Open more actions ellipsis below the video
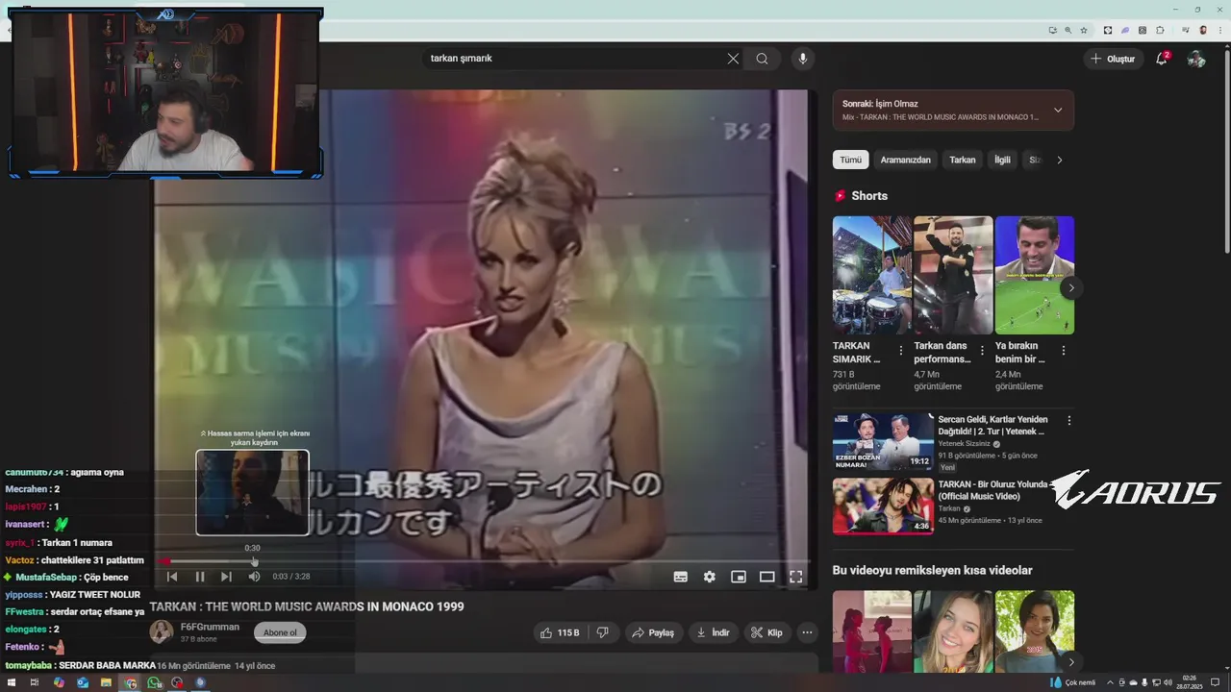 (x=807, y=632)
